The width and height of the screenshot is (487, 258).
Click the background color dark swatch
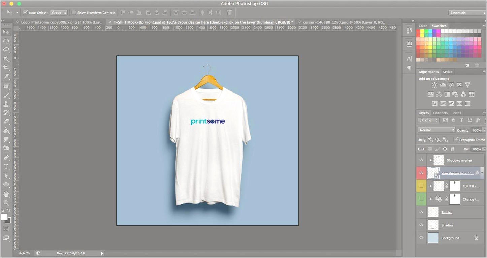coord(9,221)
